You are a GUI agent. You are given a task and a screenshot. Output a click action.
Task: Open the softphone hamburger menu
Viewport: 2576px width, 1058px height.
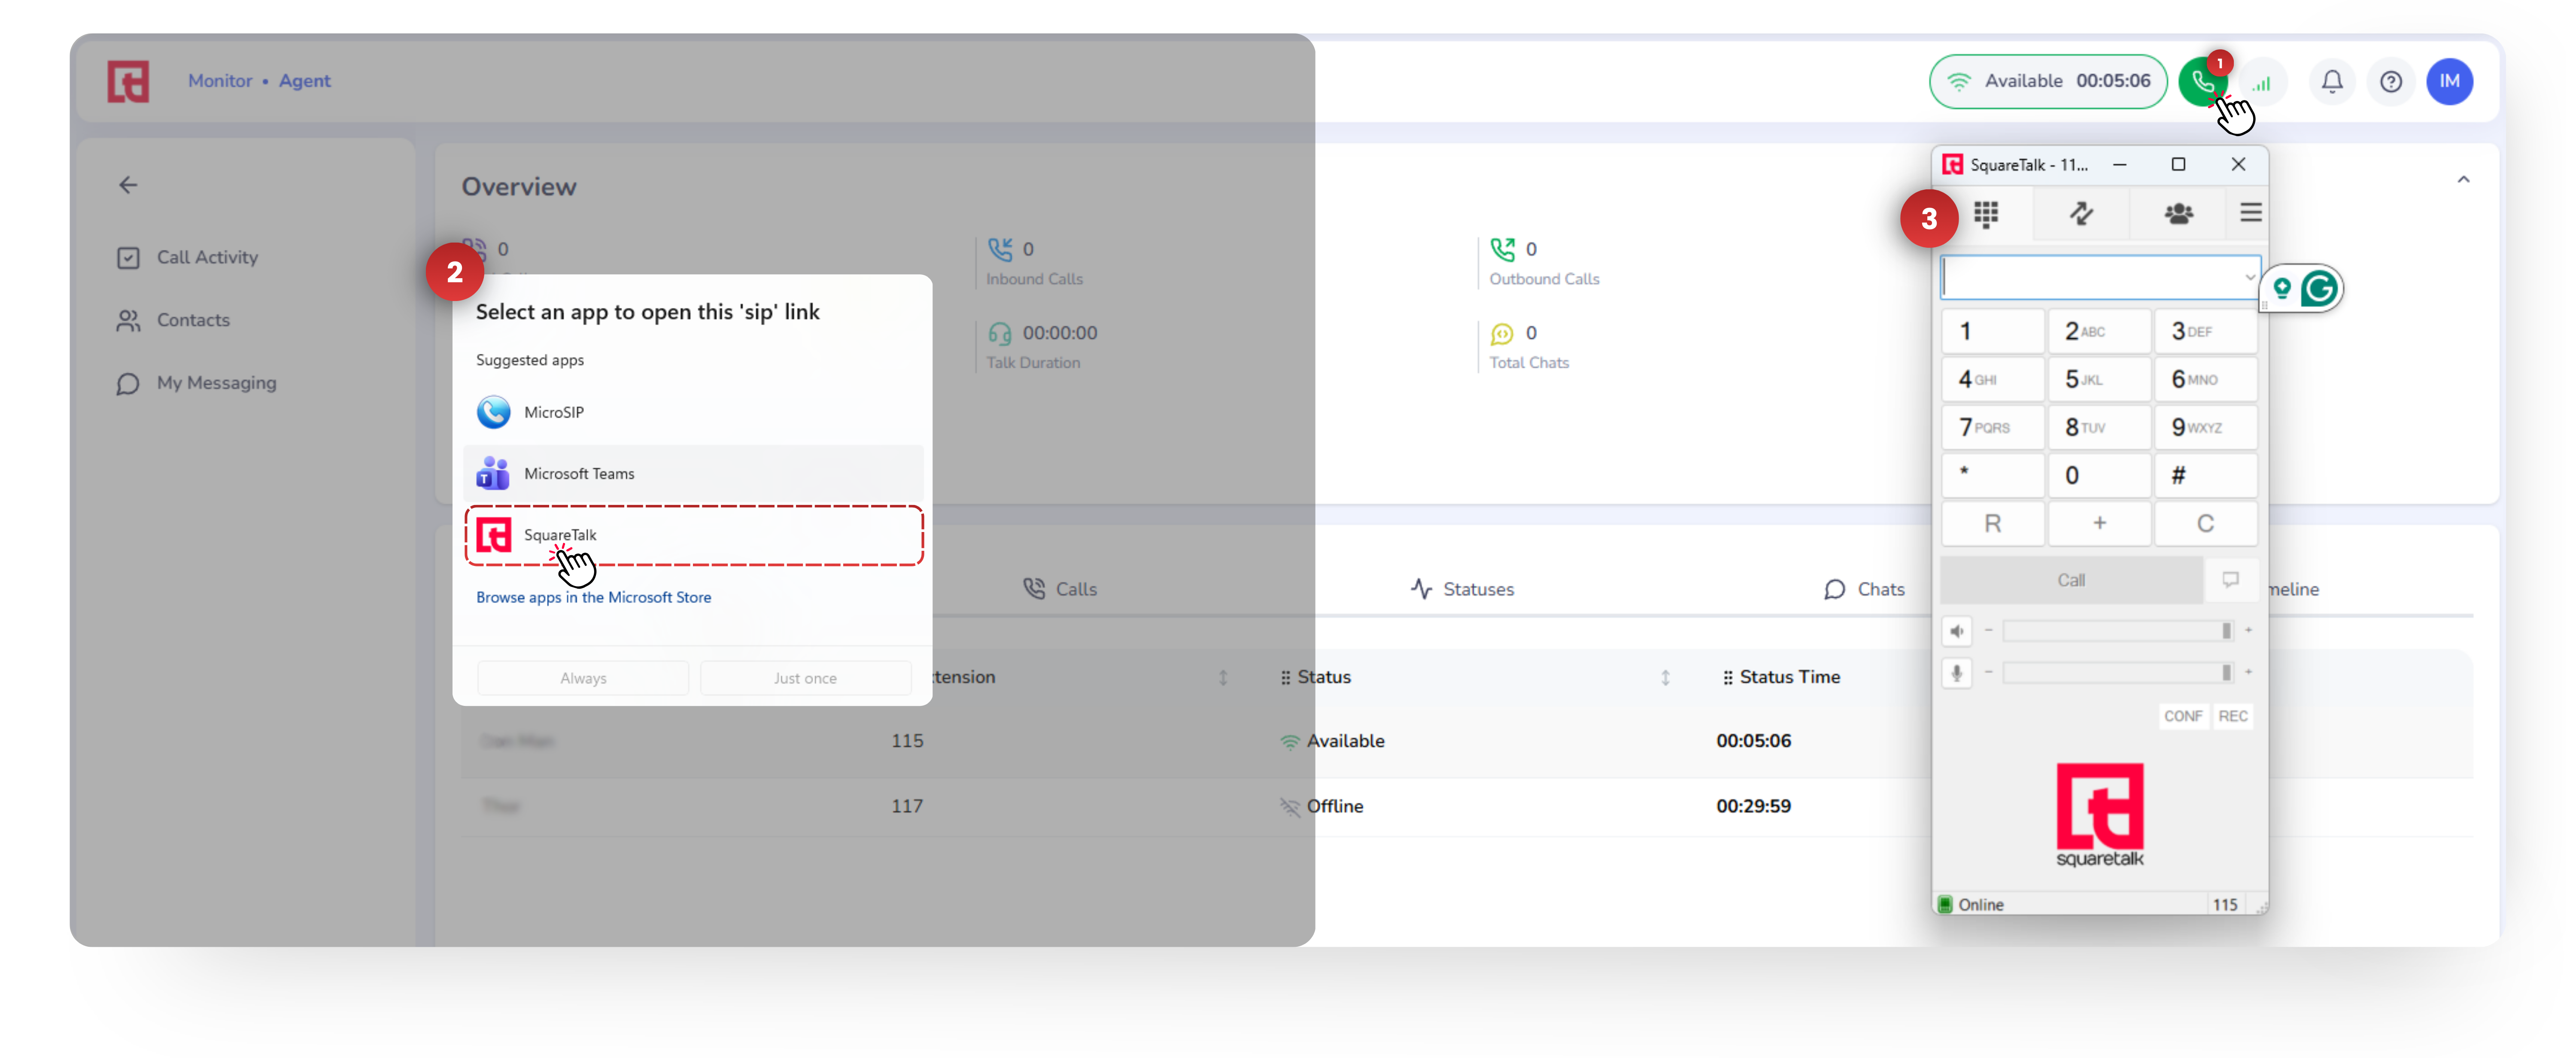[x=2250, y=213]
